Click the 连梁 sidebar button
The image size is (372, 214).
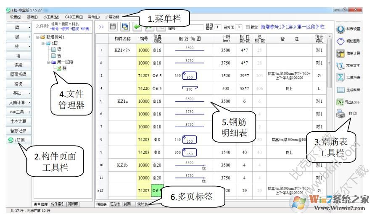(18, 65)
